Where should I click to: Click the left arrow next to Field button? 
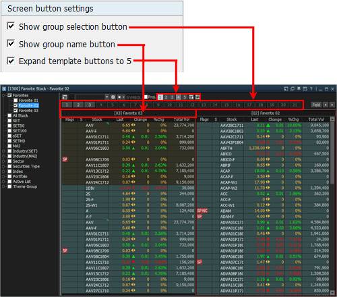point(326,105)
